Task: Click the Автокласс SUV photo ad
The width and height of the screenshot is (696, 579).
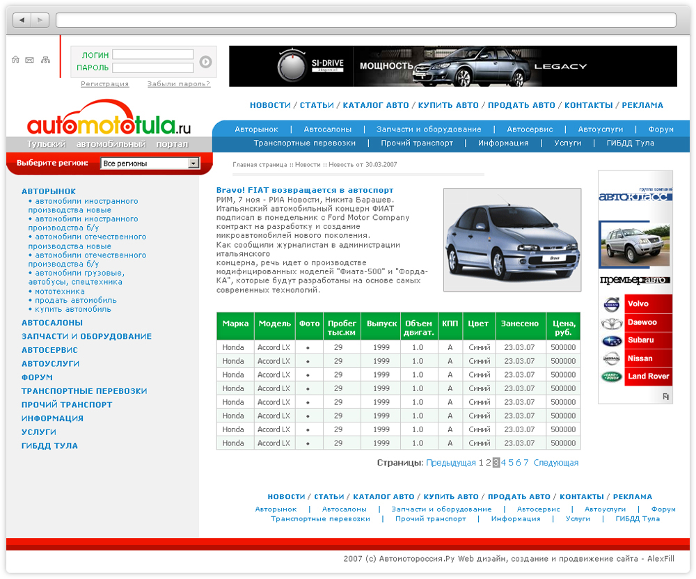Action: coord(635,244)
